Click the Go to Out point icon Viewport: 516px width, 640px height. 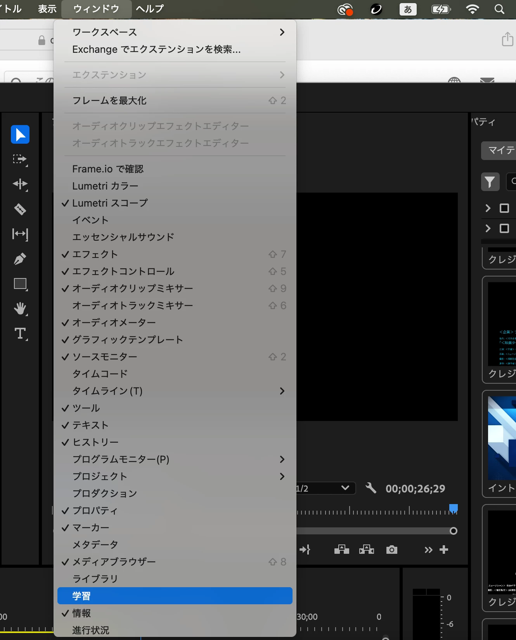point(305,550)
